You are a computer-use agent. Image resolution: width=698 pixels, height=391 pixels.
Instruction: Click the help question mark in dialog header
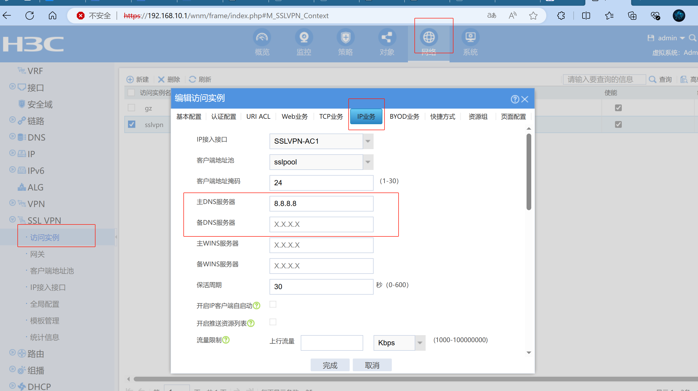[x=515, y=99]
